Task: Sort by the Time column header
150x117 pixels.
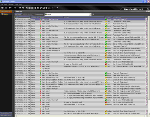Action: [x=22, y=17]
